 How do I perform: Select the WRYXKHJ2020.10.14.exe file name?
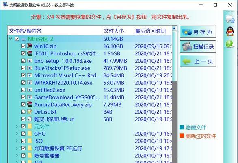(x=63, y=83)
